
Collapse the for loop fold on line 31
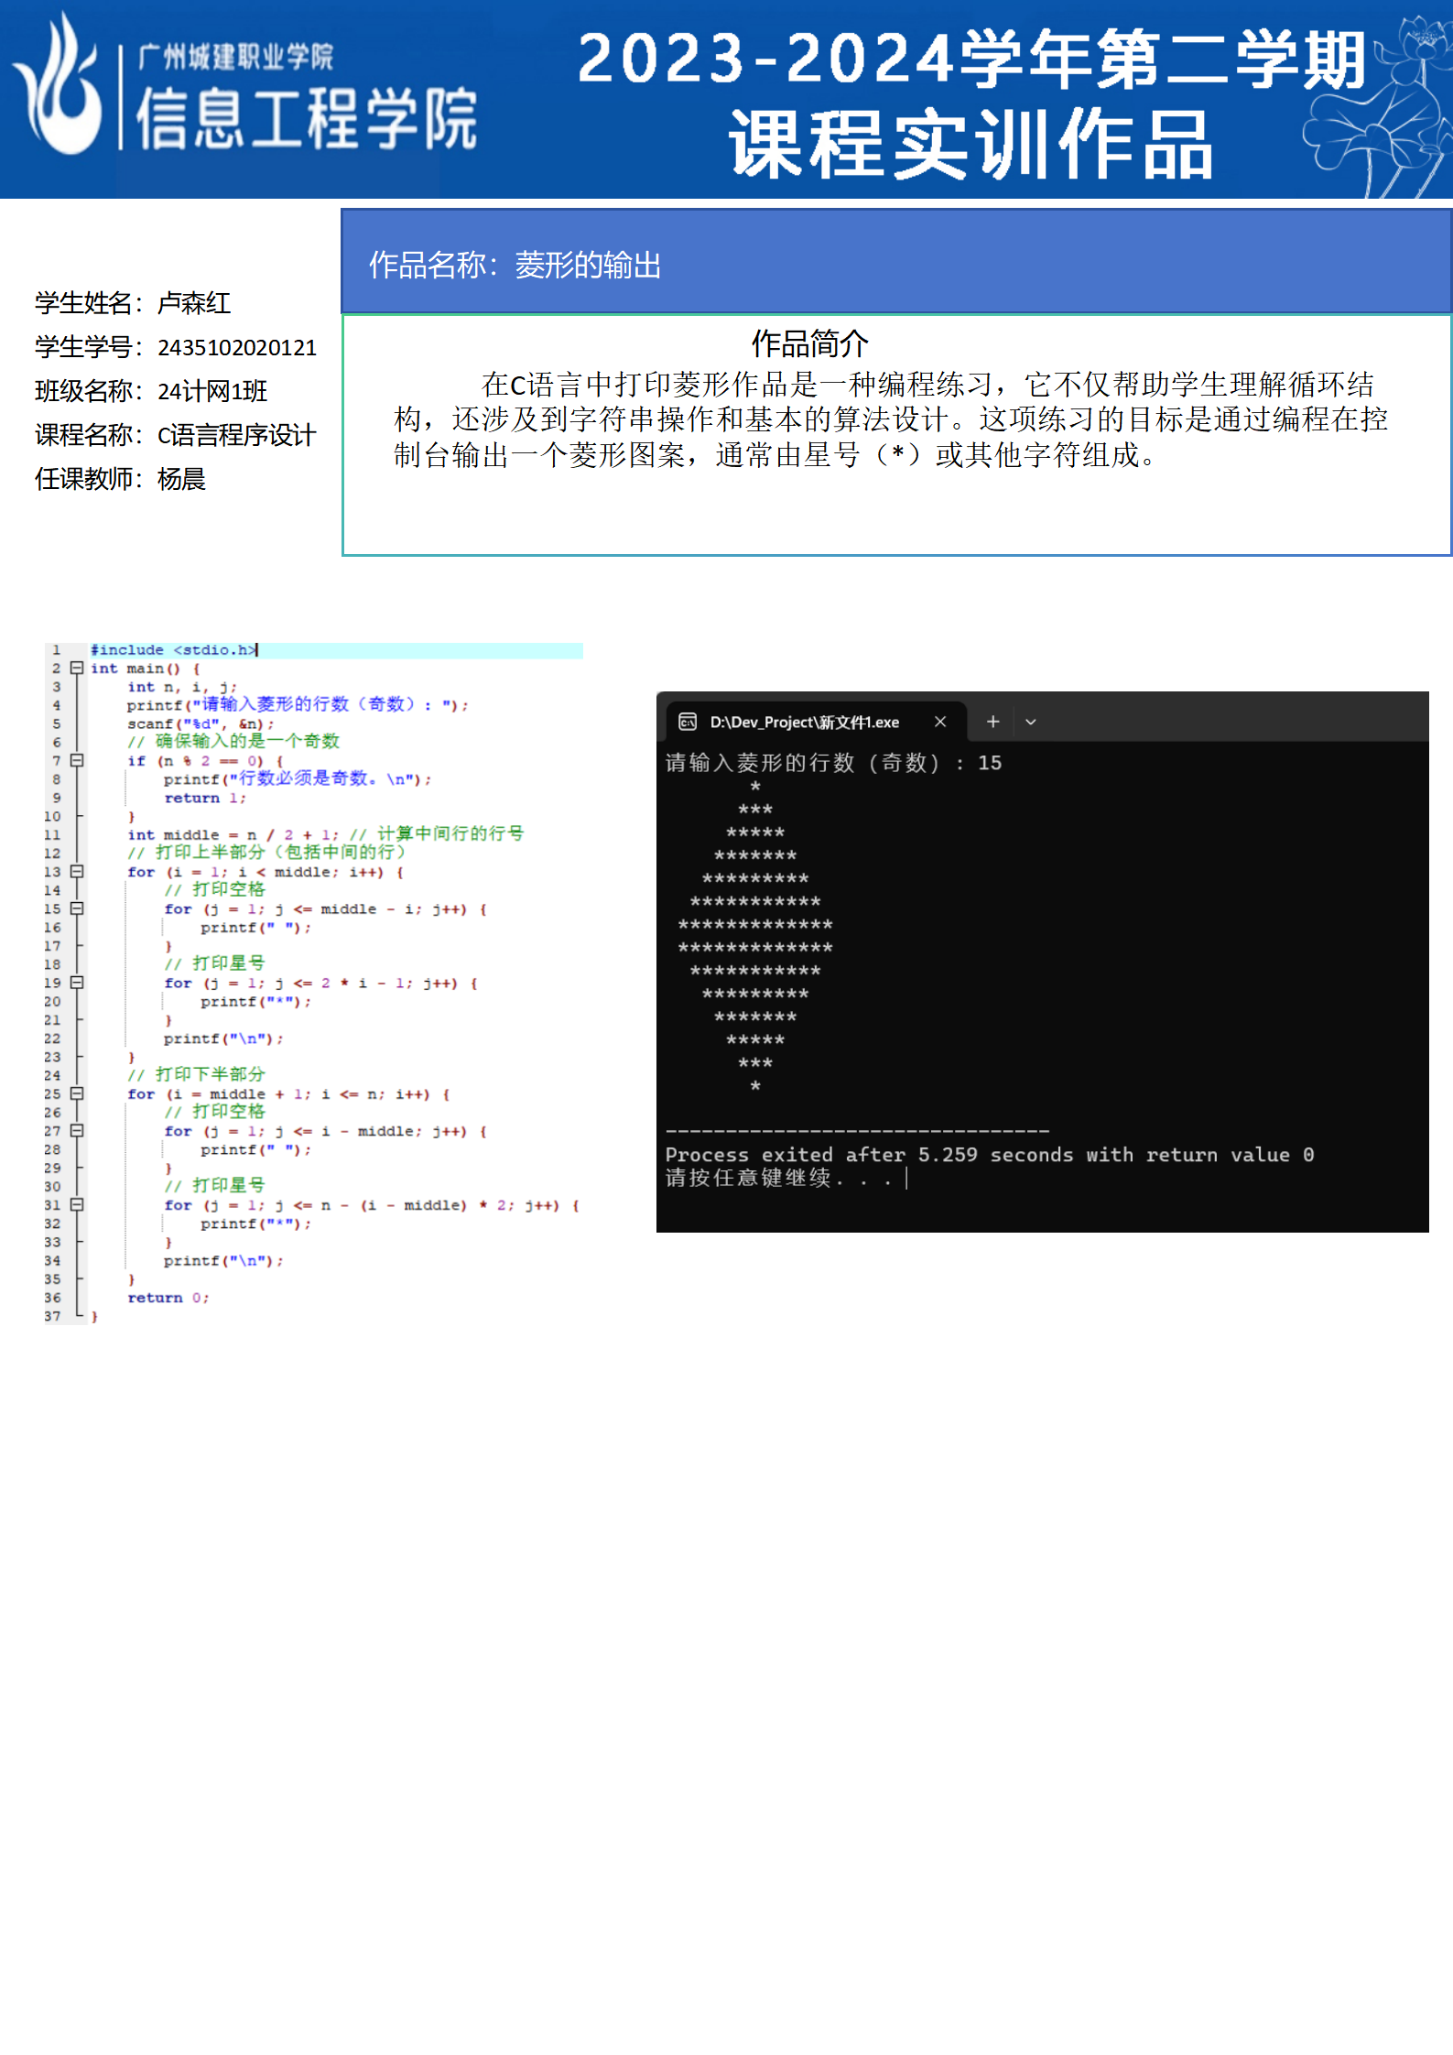[78, 1205]
